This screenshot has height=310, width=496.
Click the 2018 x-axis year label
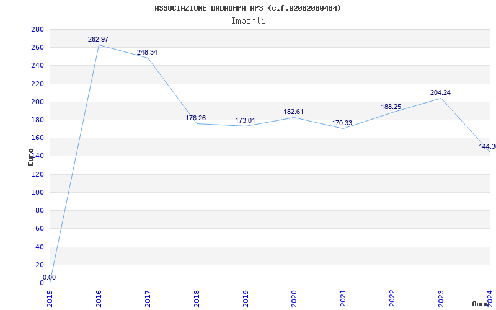(197, 299)
